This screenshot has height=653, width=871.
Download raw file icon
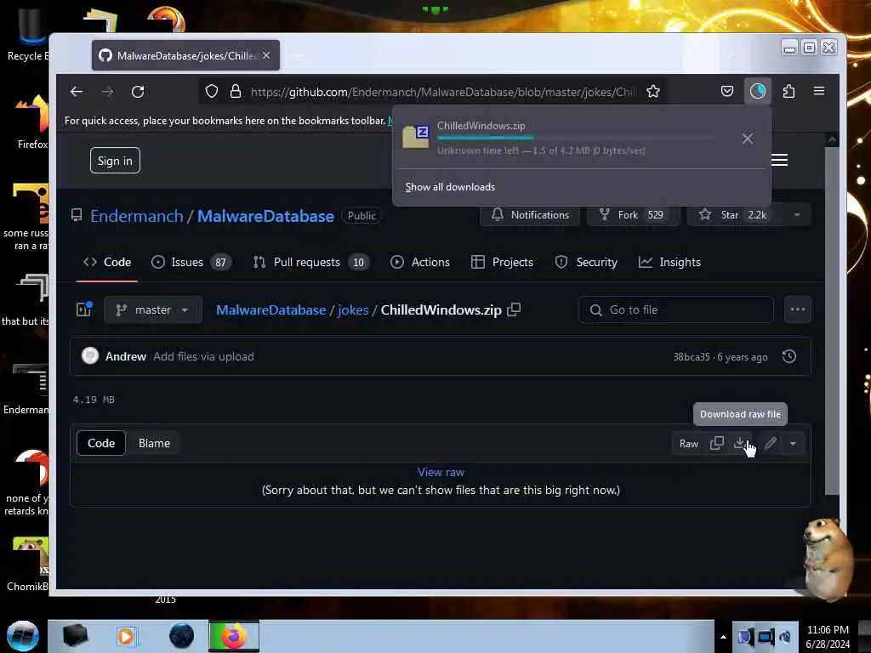(740, 443)
